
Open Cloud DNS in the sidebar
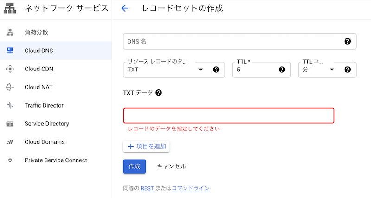(x=38, y=51)
